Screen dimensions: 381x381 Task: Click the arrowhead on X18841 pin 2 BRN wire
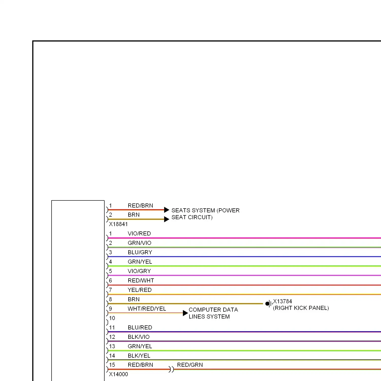point(167,219)
